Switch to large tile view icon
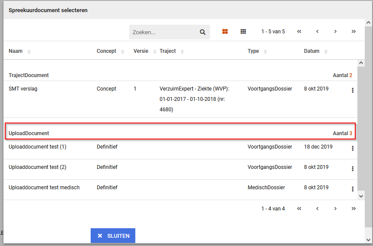This screenshot has height=246, width=373. [225, 32]
